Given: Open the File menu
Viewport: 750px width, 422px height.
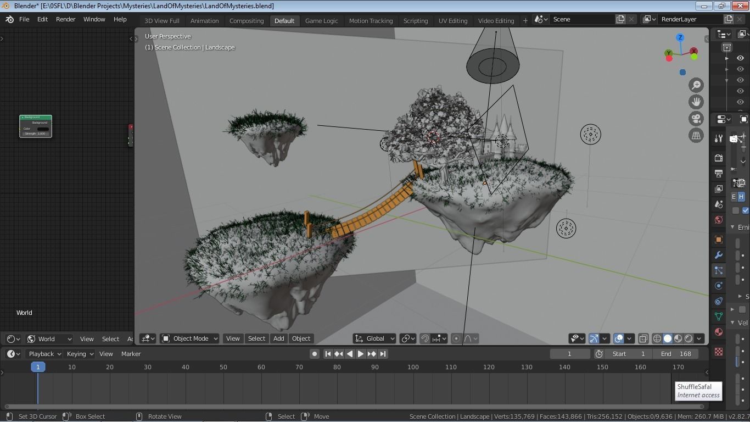Looking at the screenshot, I should [24, 19].
